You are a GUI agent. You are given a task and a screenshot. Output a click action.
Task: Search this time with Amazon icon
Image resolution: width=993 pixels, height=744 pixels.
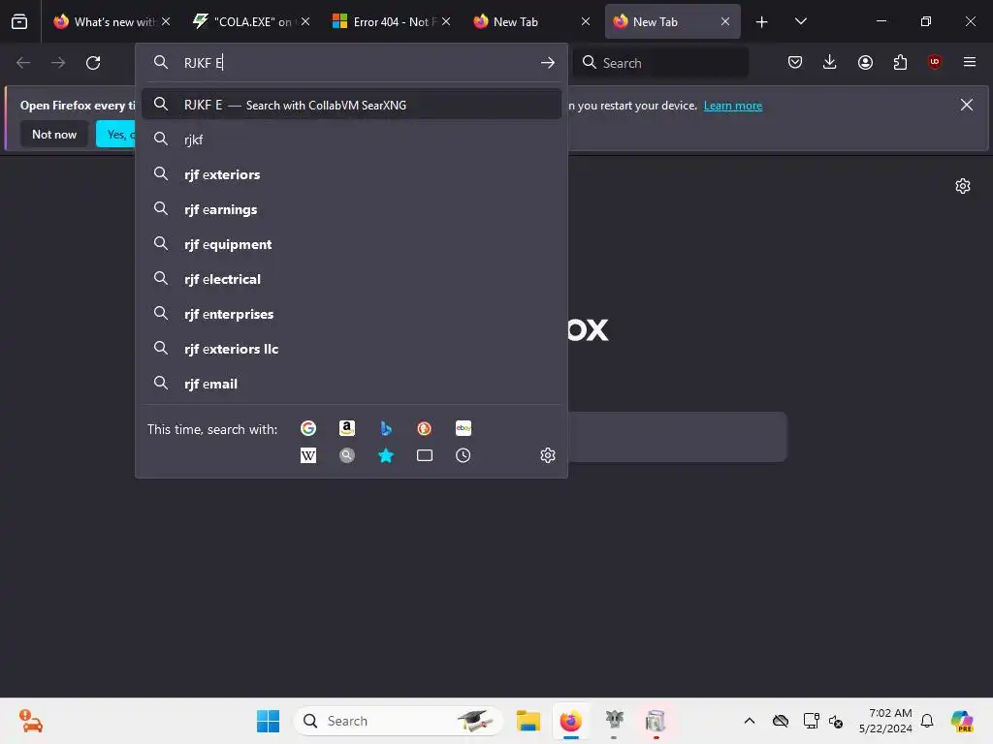(346, 428)
